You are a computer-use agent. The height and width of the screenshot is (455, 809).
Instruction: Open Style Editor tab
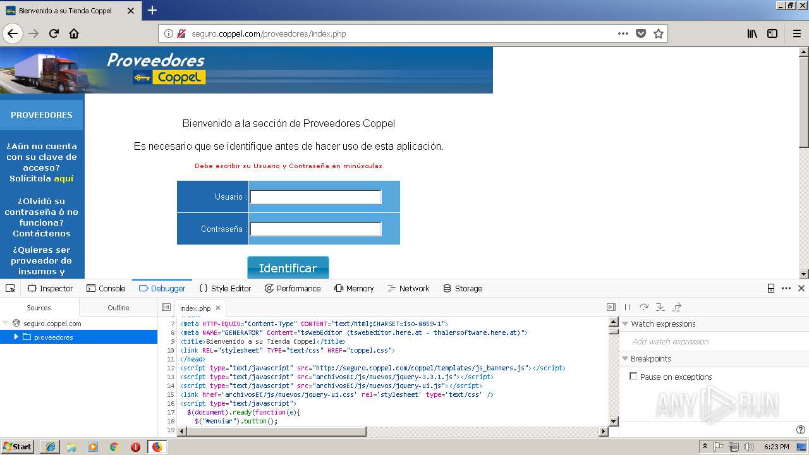pos(225,288)
